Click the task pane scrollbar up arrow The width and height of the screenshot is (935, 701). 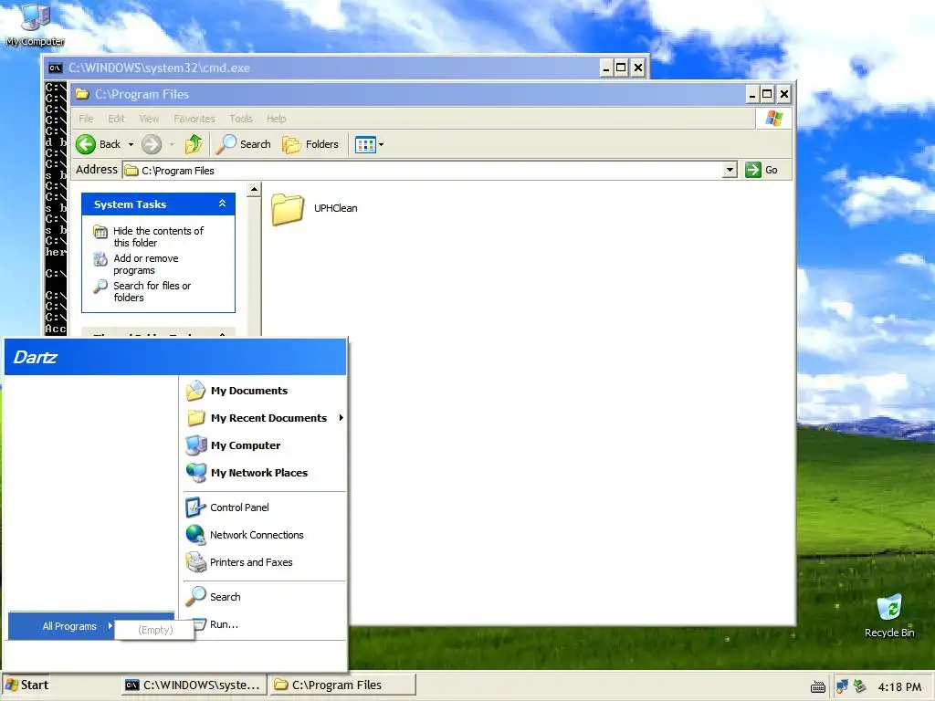(x=254, y=190)
